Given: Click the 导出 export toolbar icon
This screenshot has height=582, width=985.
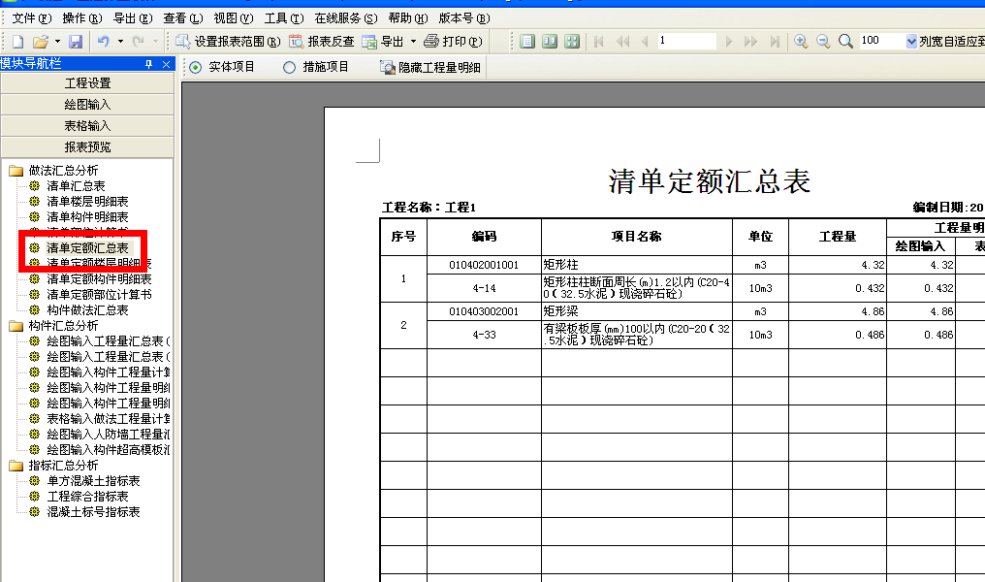Looking at the screenshot, I should pos(383,42).
